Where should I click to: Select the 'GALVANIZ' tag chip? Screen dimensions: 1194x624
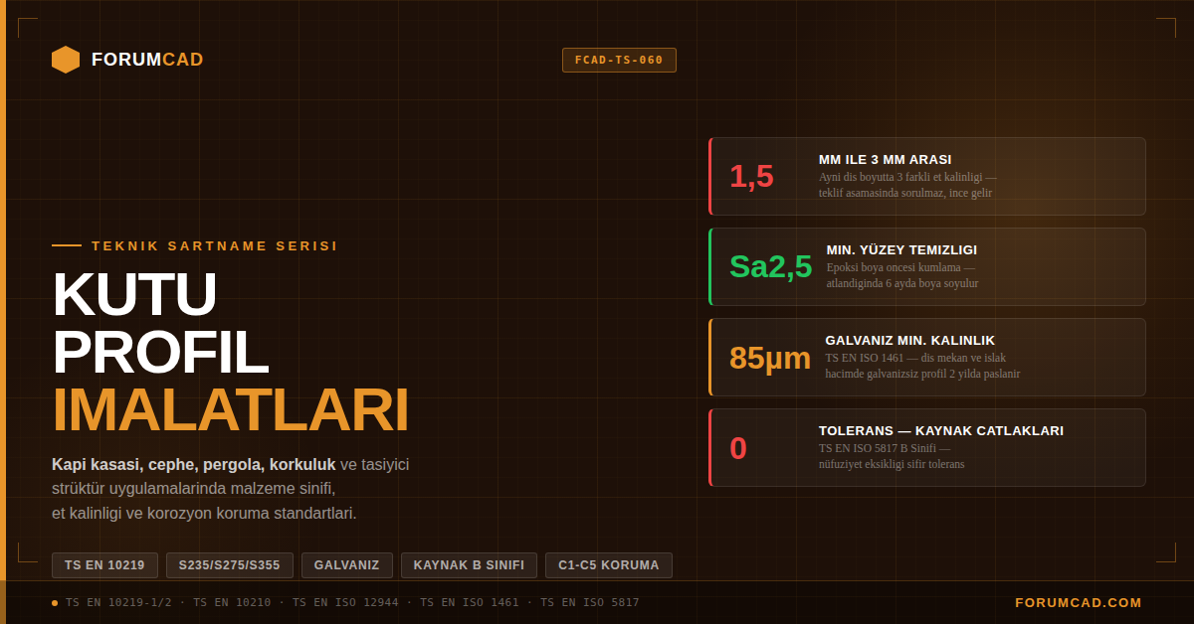347,565
